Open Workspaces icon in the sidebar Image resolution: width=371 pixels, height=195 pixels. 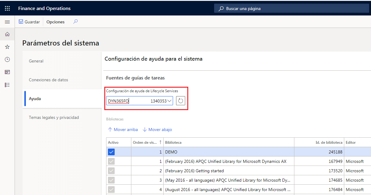[7, 72]
